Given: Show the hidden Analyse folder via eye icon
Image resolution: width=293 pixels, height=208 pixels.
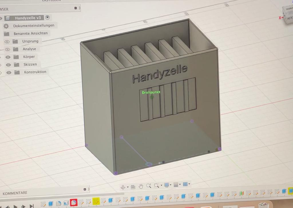Looking at the screenshot, I should pos(7,49).
